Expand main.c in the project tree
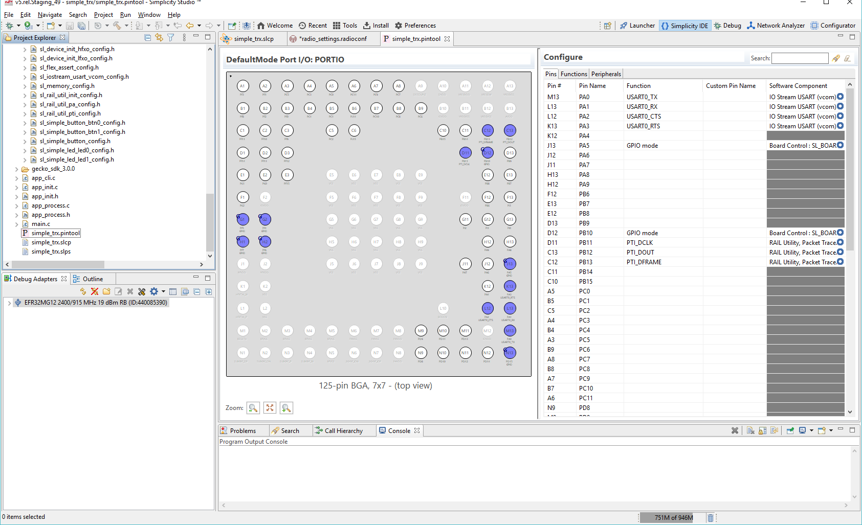The image size is (862, 525). pyautogui.click(x=17, y=224)
